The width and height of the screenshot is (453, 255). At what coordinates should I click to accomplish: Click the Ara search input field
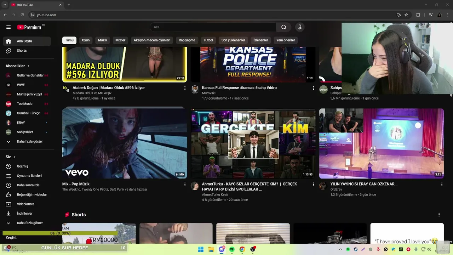[213, 27]
